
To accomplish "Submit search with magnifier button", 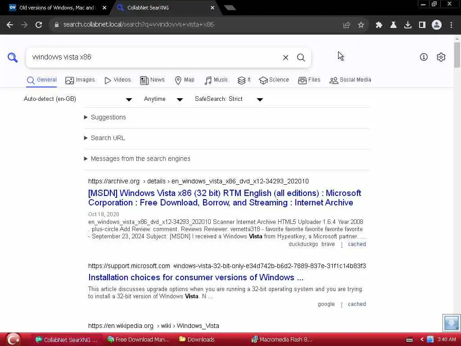I will [x=301, y=57].
